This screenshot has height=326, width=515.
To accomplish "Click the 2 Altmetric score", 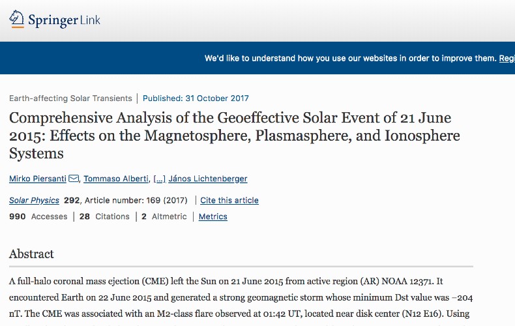I will tap(164, 216).
